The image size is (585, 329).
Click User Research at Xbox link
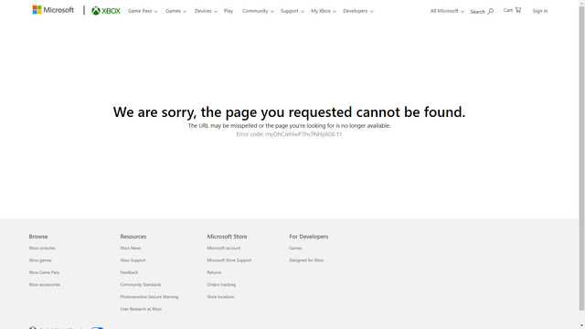point(141,309)
